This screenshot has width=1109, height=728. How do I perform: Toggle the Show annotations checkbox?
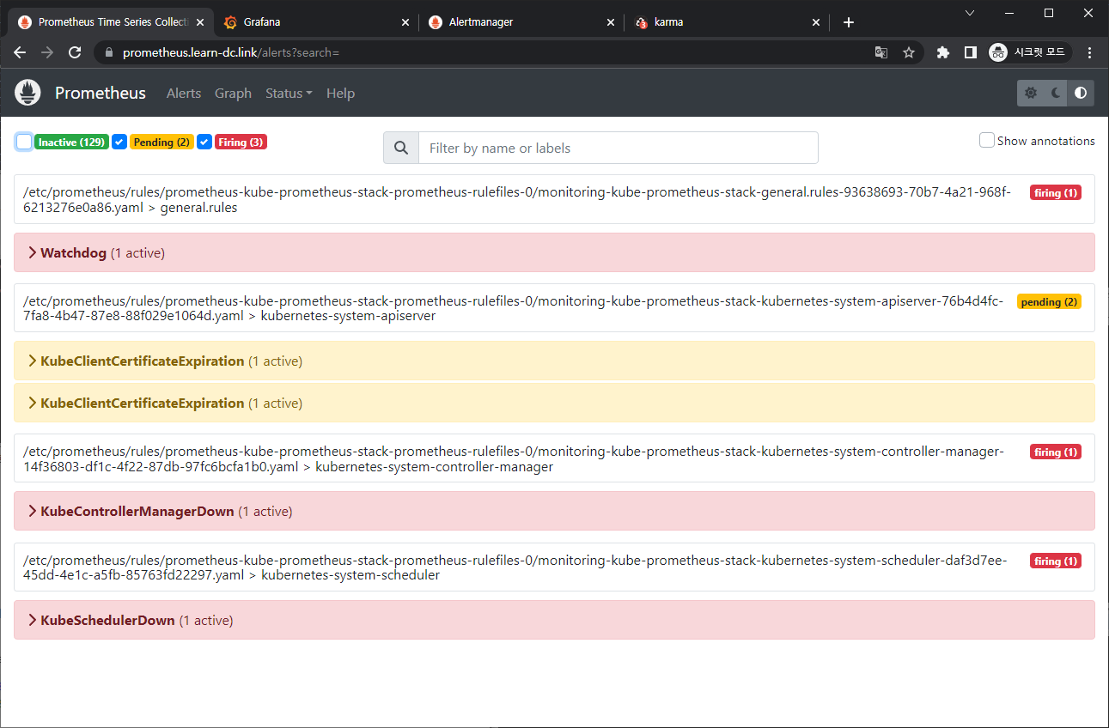click(987, 140)
